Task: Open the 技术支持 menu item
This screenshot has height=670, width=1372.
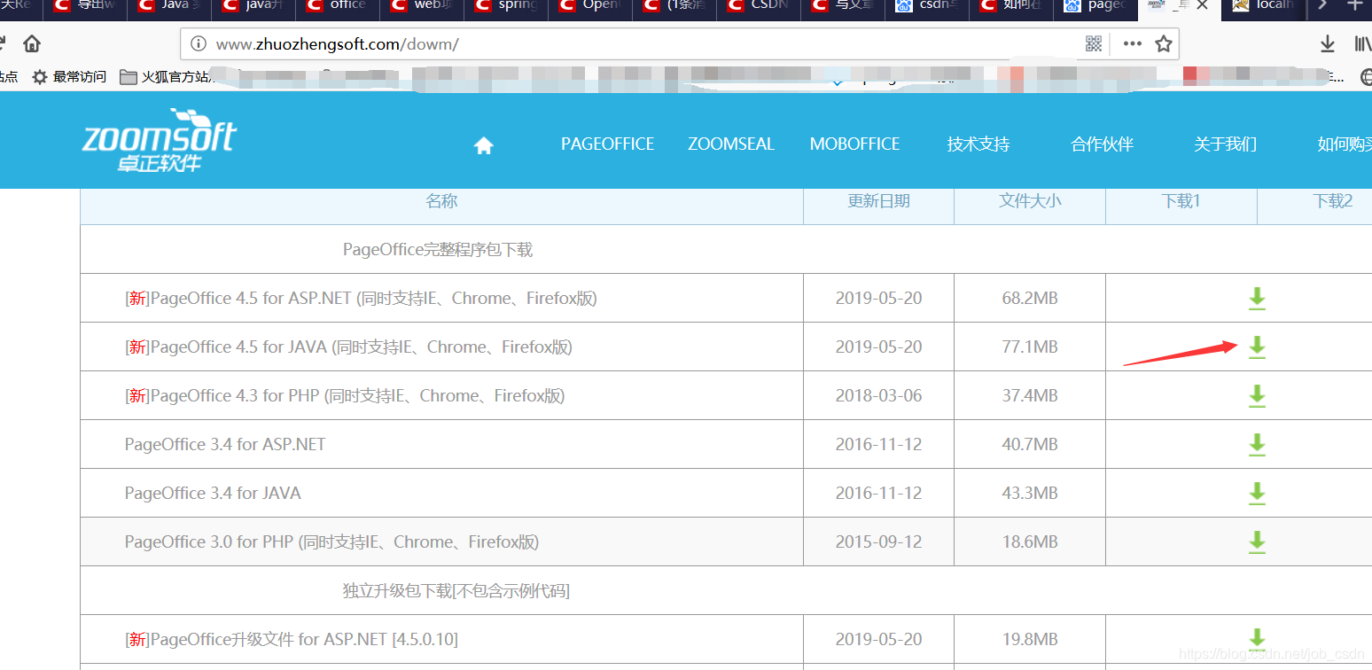Action: [x=978, y=144]
